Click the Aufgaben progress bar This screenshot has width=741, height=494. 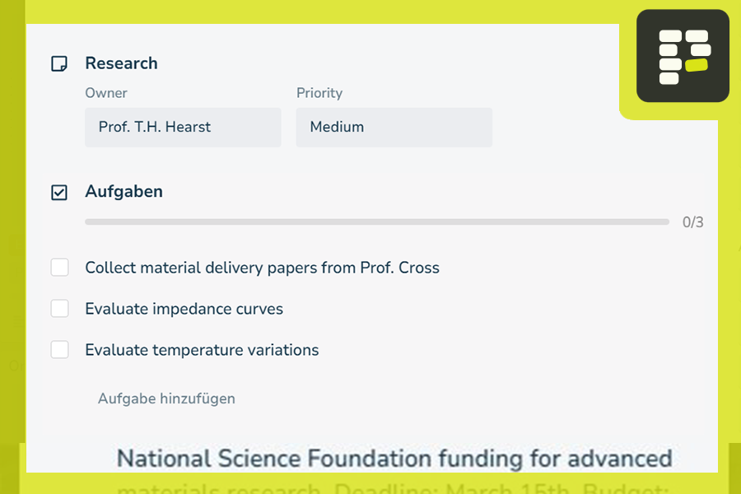pos(376,222)
